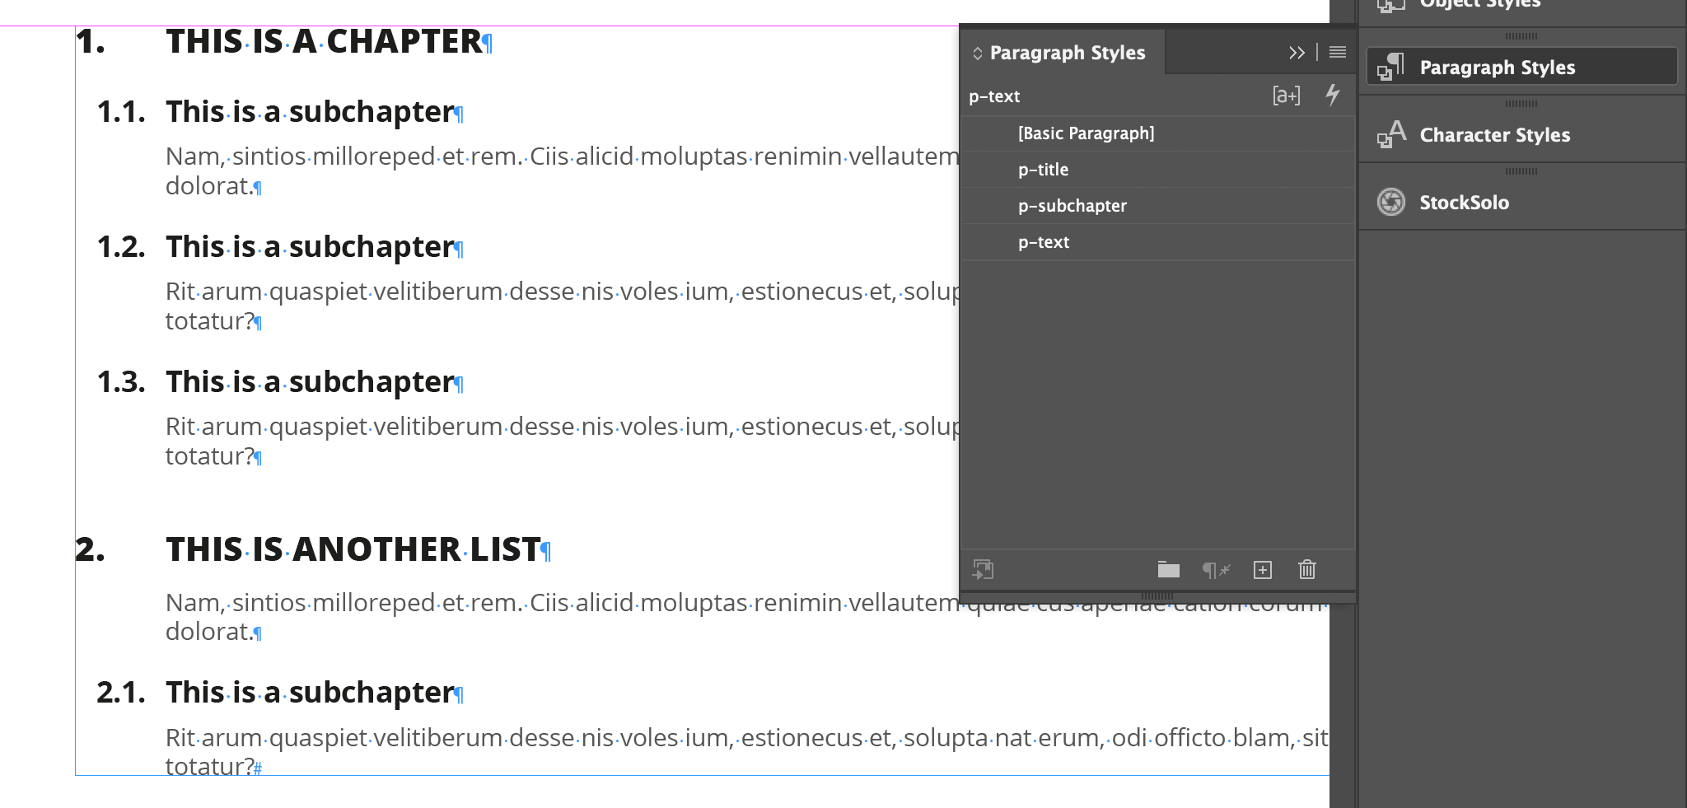
Task: Select the p-title paragraph style
Action: click(1044, 170)
